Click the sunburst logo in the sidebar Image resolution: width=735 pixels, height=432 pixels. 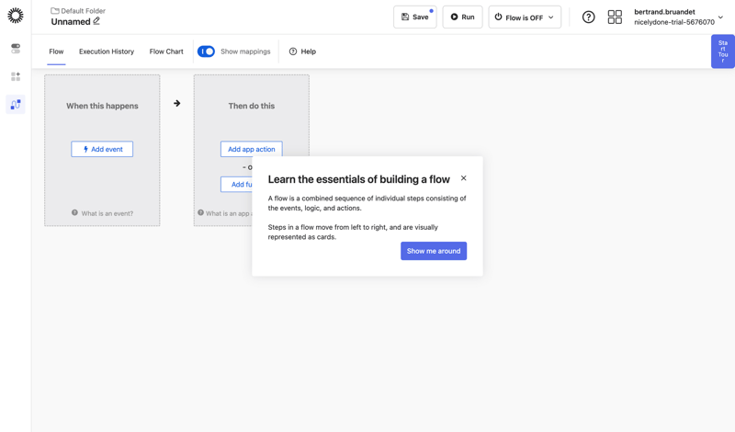click(x=16, y=16)
